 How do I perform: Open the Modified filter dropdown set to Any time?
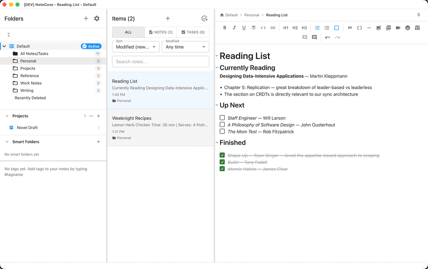click(185, 47)
